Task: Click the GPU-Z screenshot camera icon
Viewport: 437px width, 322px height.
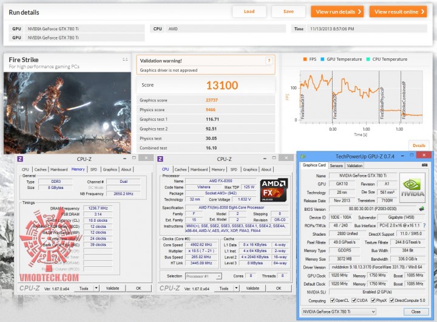Action: point(424,165)
